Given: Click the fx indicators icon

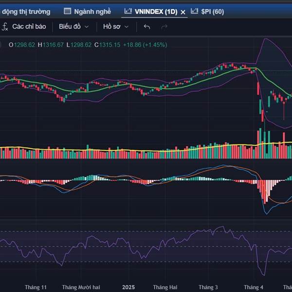Looking at the screenshot, I should (4, 27).
